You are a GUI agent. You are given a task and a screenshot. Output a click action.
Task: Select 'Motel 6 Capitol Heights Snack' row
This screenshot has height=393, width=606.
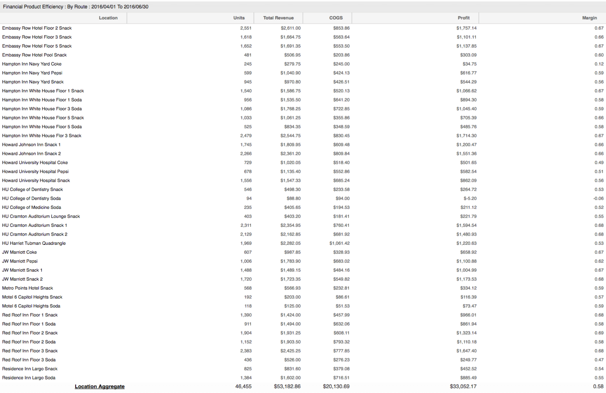point(303,297)
